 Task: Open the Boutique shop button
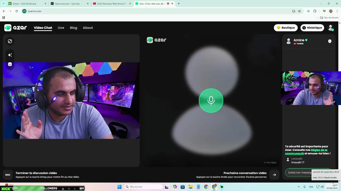[286, 28]
